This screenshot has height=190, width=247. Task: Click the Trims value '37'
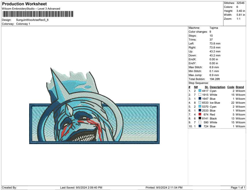coord(211,40)
